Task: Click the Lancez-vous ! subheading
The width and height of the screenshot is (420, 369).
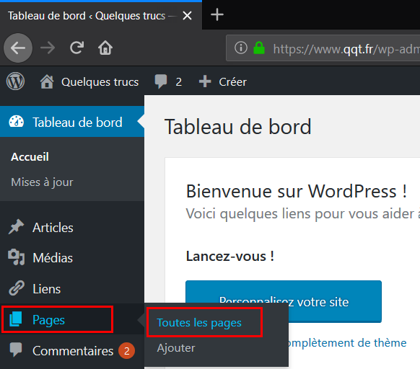Action: click(x=230, y=256)
